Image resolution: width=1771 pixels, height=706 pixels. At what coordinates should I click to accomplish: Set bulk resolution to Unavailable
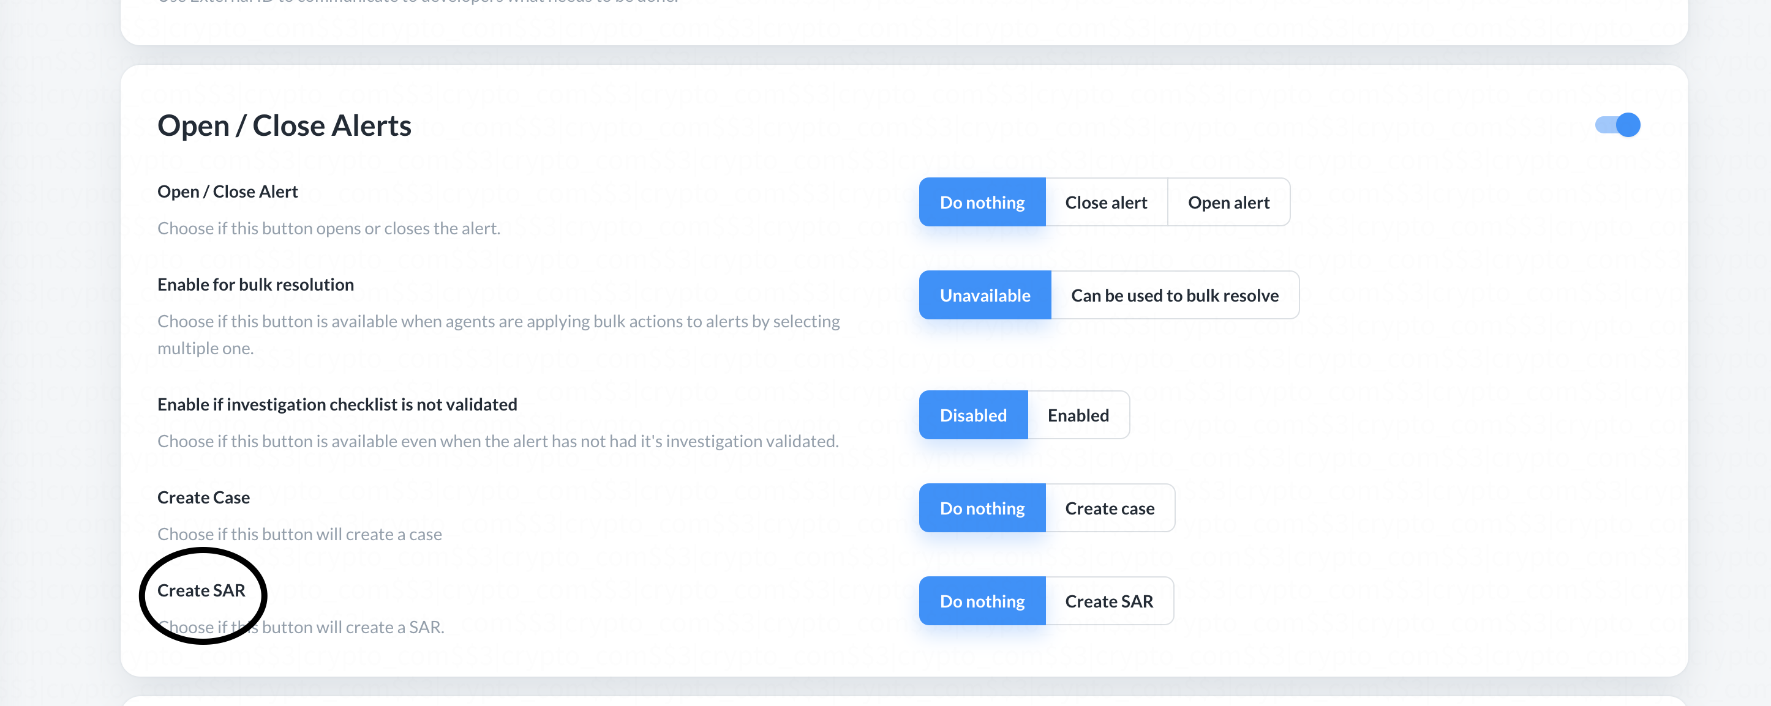tap(985, 295)
